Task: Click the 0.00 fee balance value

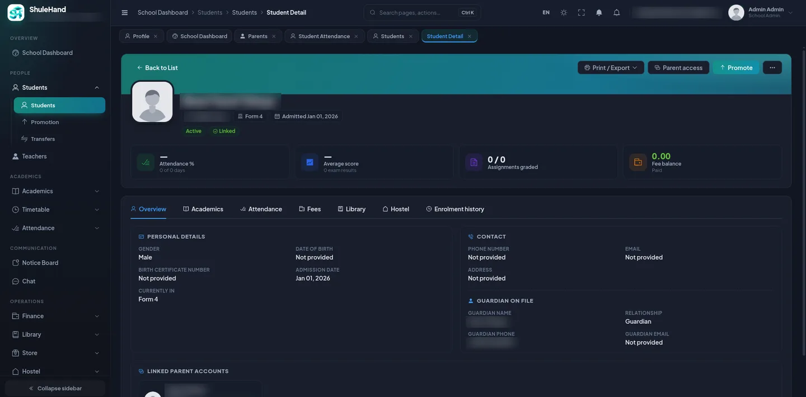Action: coord(661,156)
